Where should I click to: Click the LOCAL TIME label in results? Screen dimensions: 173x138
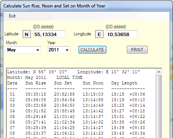(70, 77)
